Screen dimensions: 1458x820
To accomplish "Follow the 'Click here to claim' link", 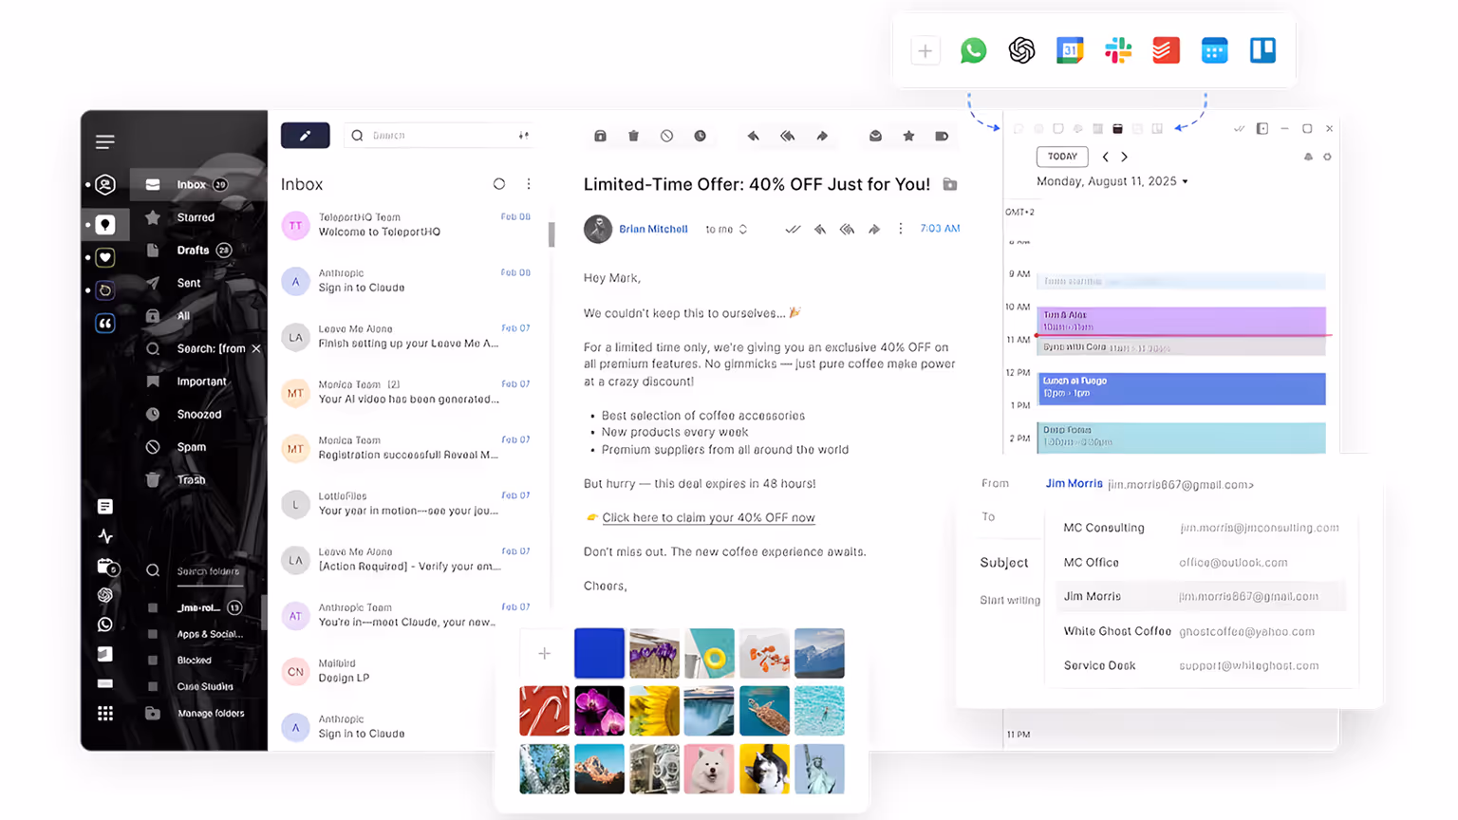I will (708, 517).
